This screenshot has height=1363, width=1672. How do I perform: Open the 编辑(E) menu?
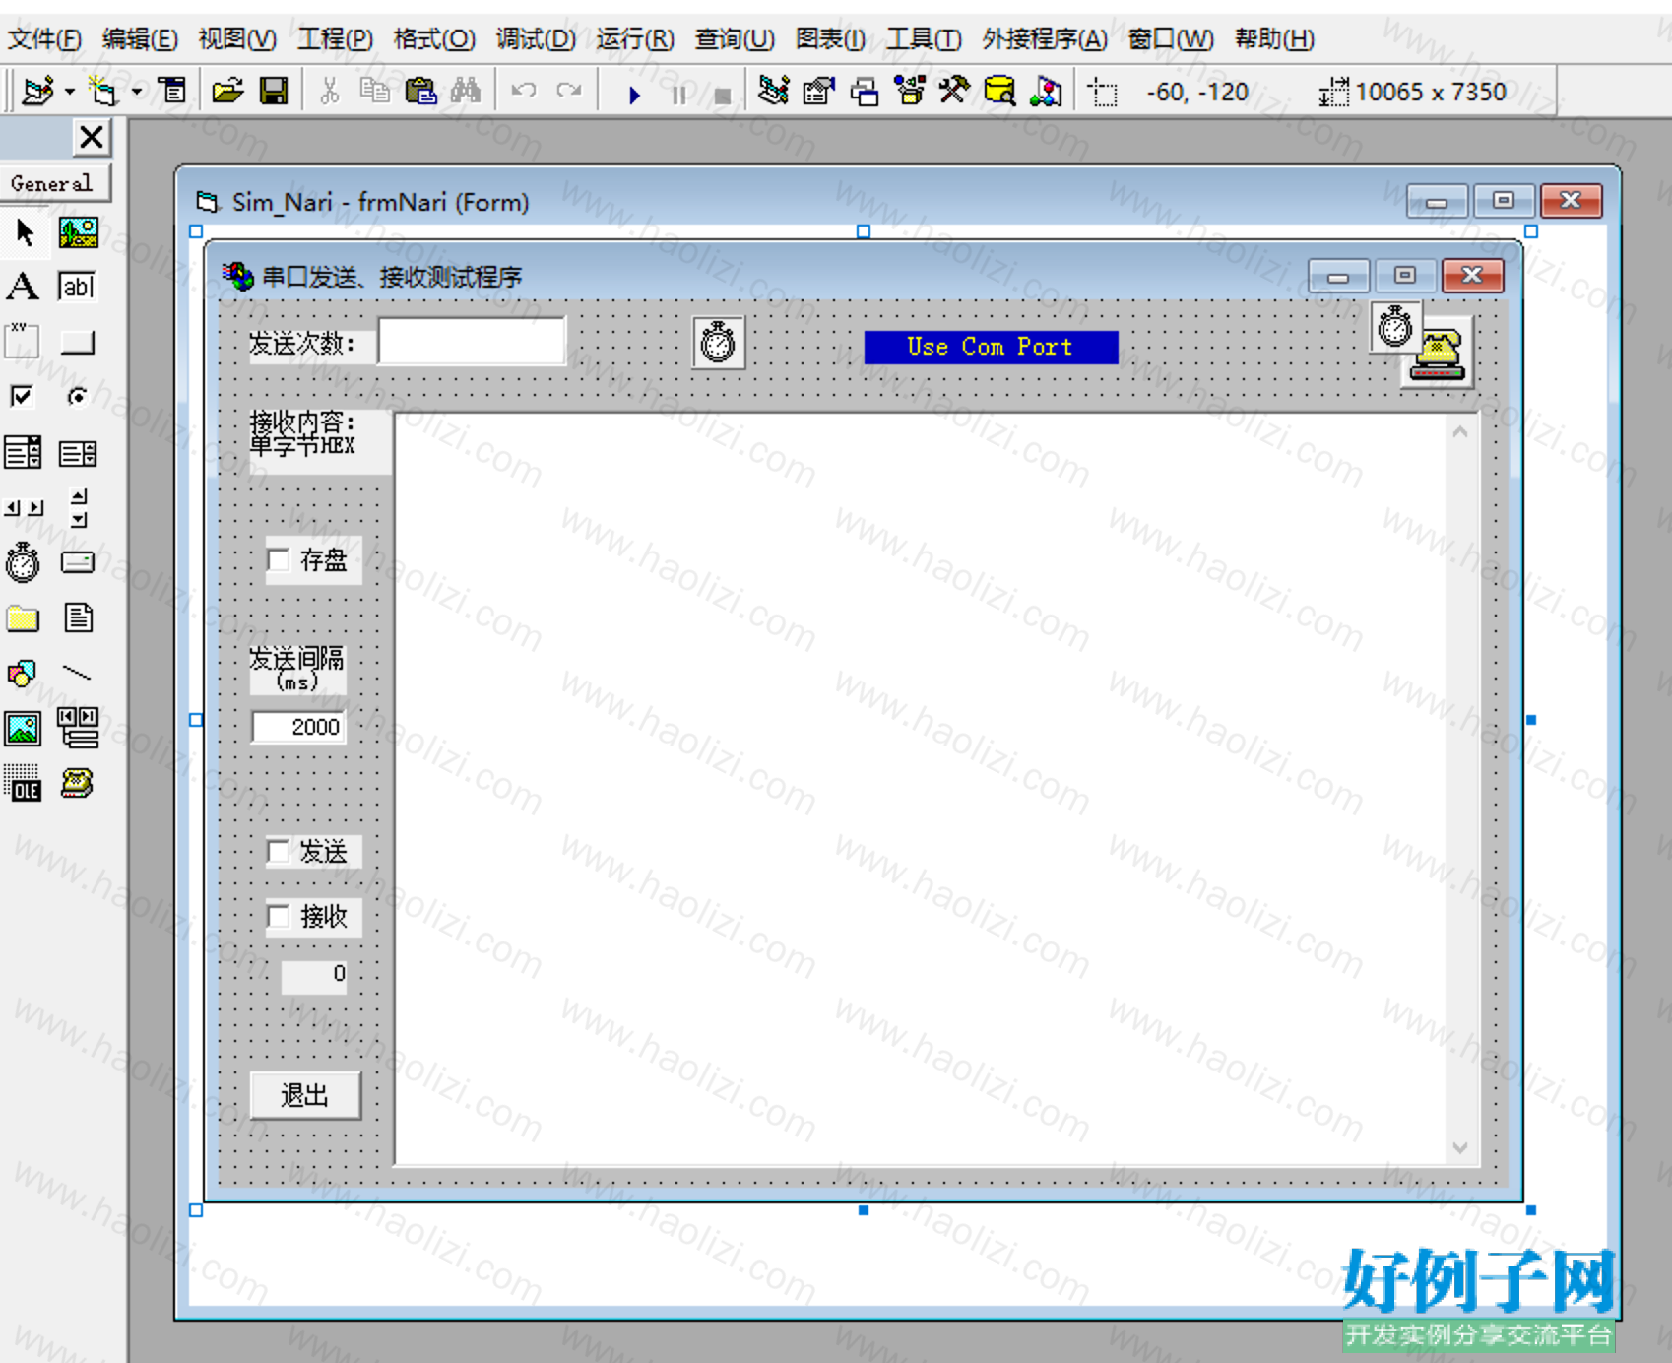pos(140,39)
